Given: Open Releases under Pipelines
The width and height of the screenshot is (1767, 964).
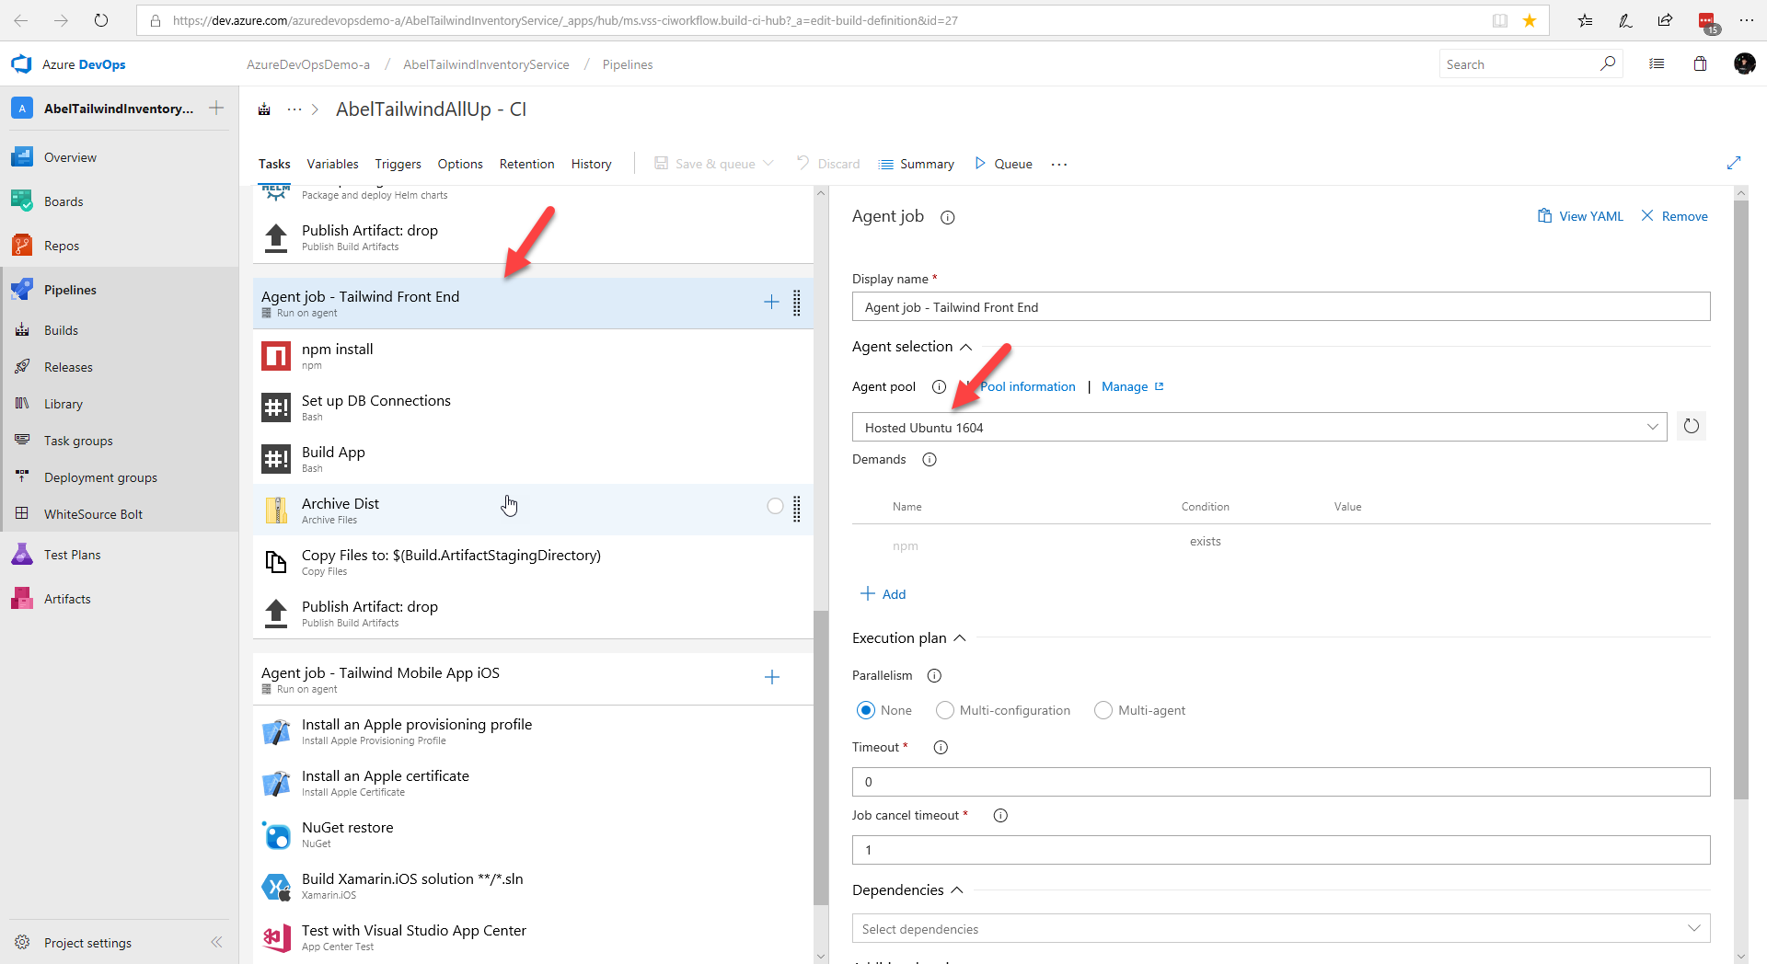Looking at the screenshot, I should coord(68,367).
